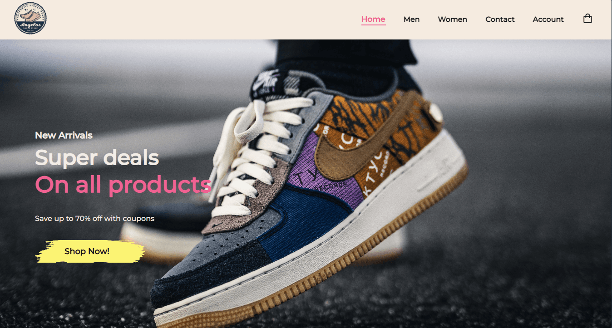Click the New Arrivals label

(x=64, y=135)
